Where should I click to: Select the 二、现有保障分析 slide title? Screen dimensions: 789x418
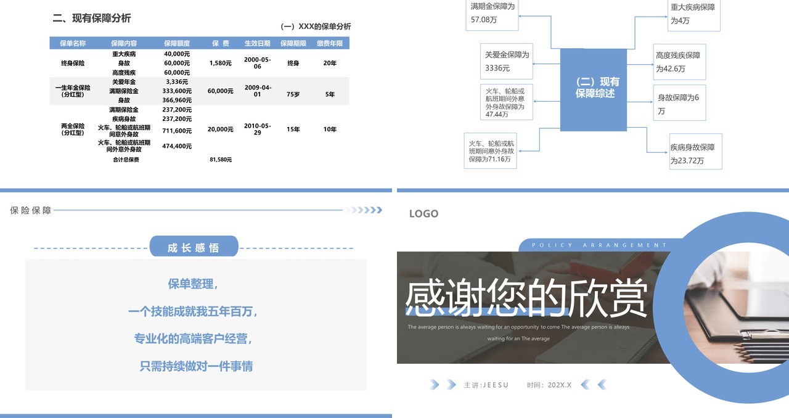92,18
